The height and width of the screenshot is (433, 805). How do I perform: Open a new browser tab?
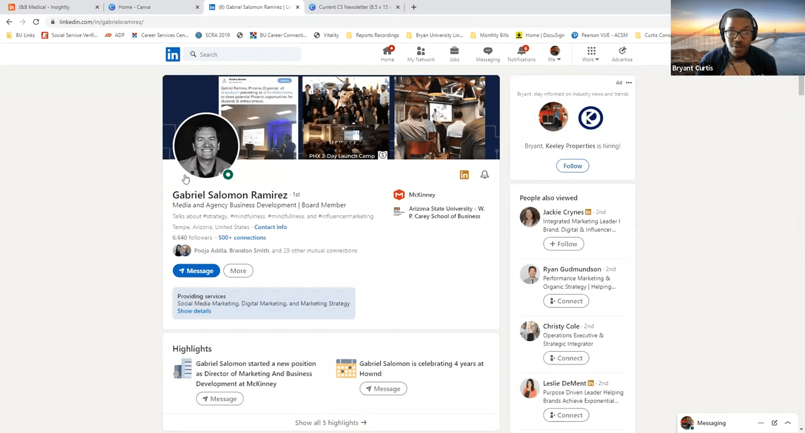pyautogui.click(x=413, y=7)
